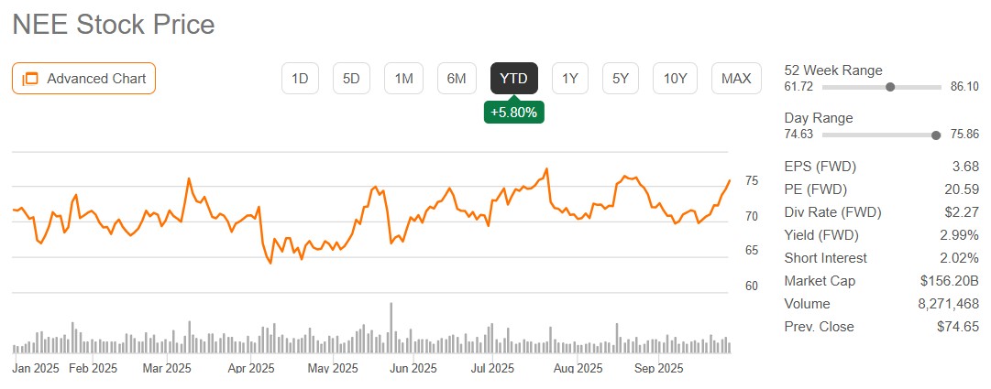Select the 1D time range
Screen dimensions: 991x389
(300, 79)
